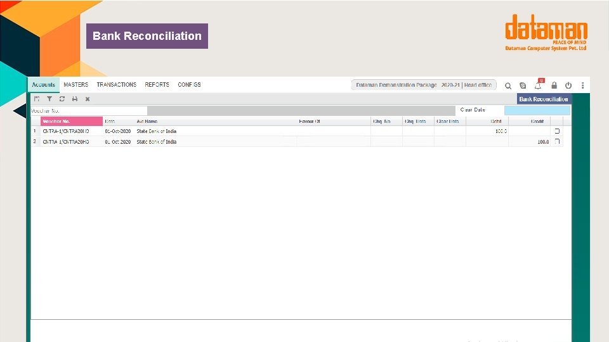Click the Skype icon in the header
This screenshot has height=342, width=609.
coord(523,85)
